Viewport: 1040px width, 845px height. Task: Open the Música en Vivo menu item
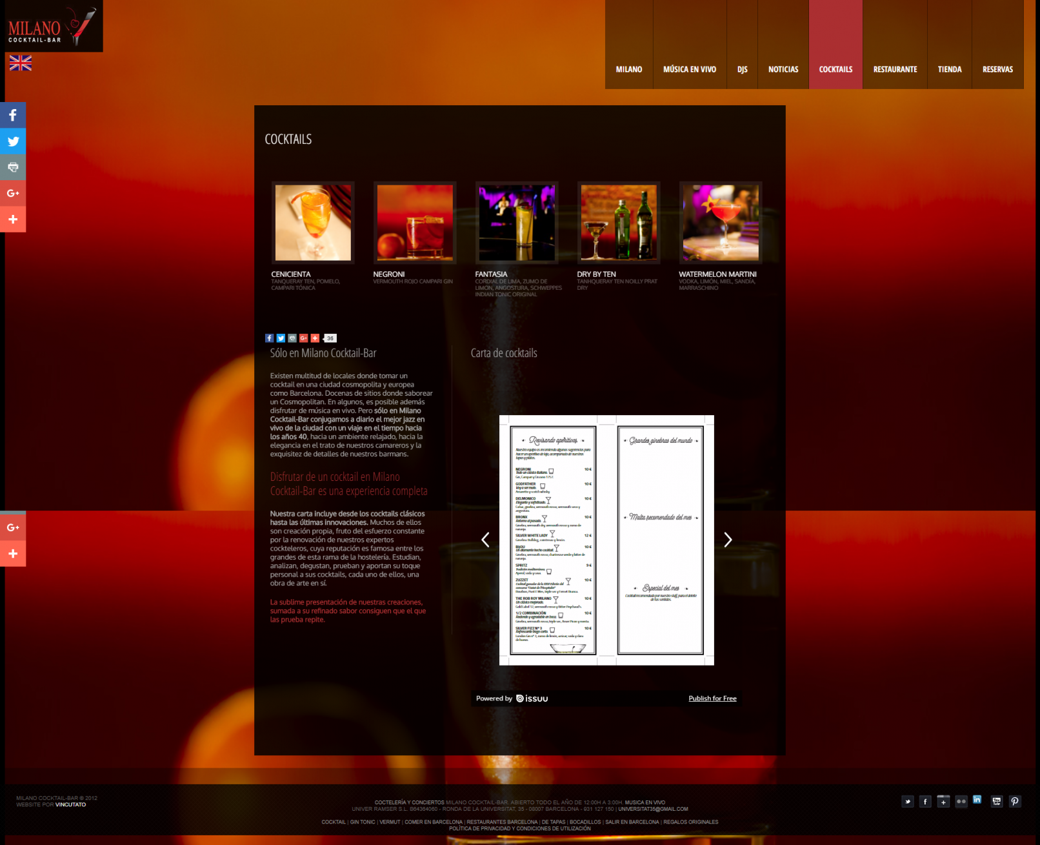coord(689,69)
